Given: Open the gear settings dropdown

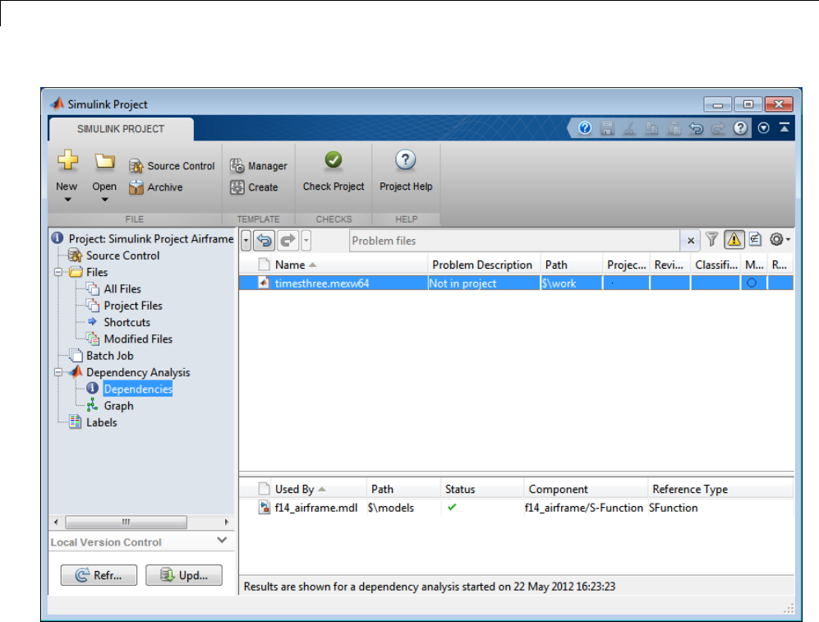Looking at the screenshot, I should coord(780,240).
